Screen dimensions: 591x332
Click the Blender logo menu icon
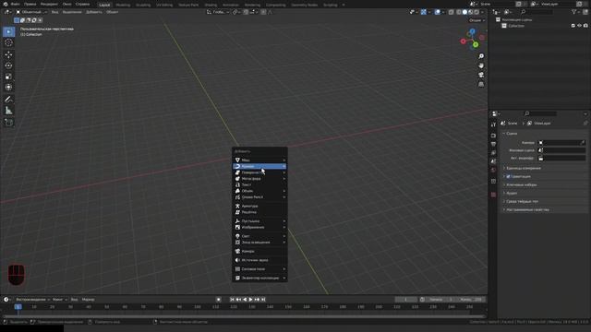point(6,4)
